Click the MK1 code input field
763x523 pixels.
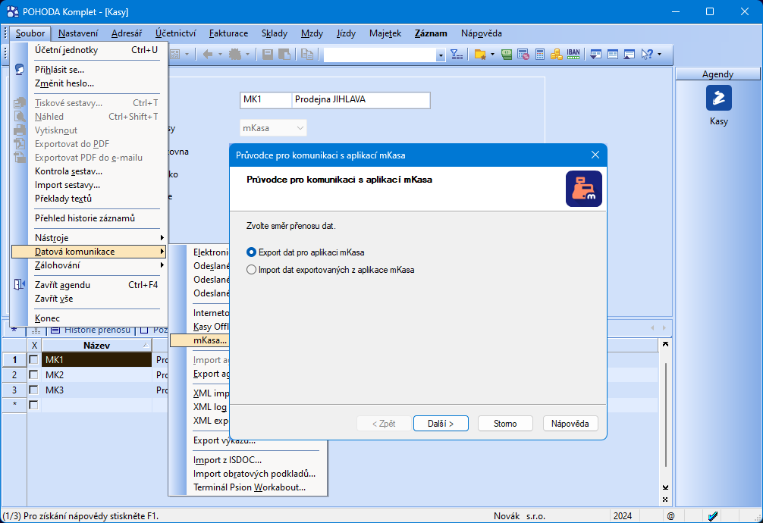tap(265, 99)
